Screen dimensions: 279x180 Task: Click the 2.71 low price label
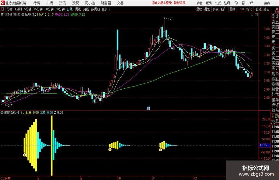(x=11, y=106)
